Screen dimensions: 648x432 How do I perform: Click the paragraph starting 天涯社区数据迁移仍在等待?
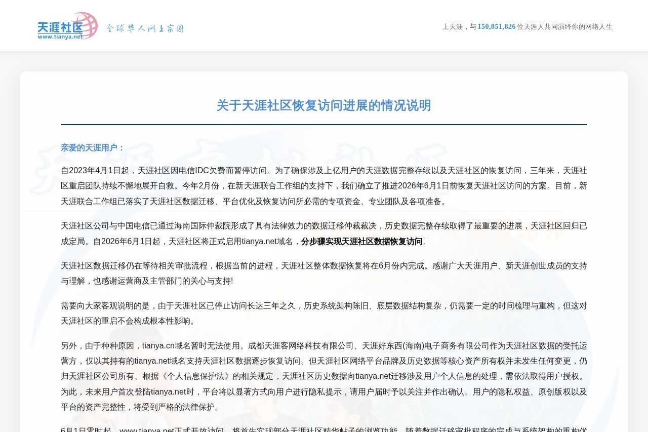(324, 273)
